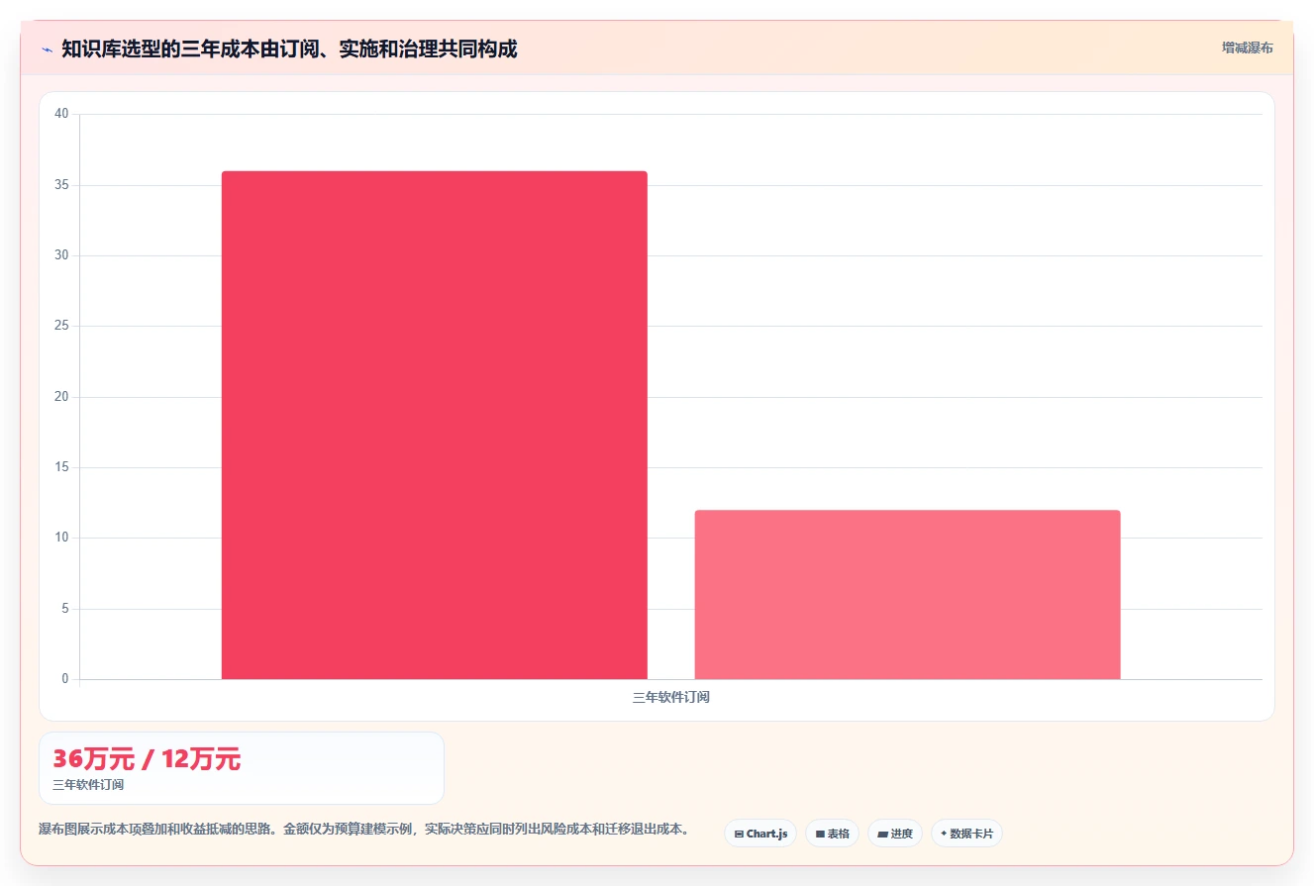Screen dimensions: 1314x886
Task: Click the y-axis tick label 15
Action: tap(61, 467)
